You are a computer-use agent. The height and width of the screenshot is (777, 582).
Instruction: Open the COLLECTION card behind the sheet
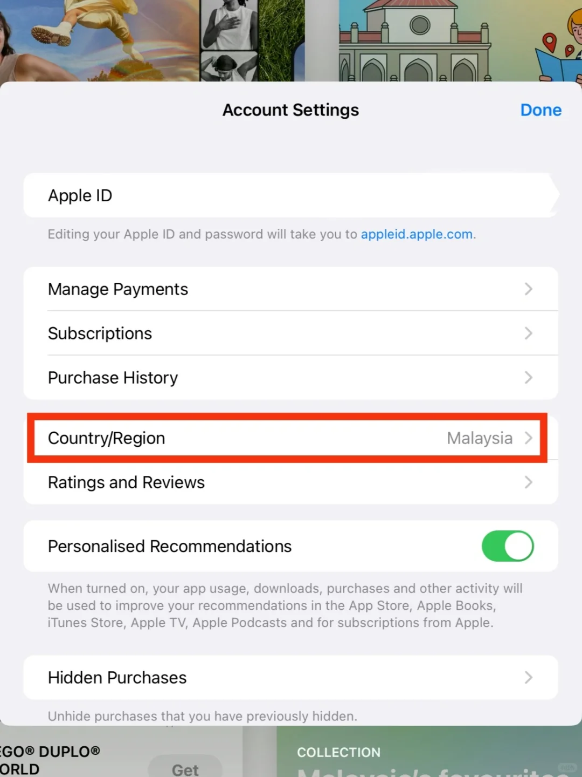(429, 752)
